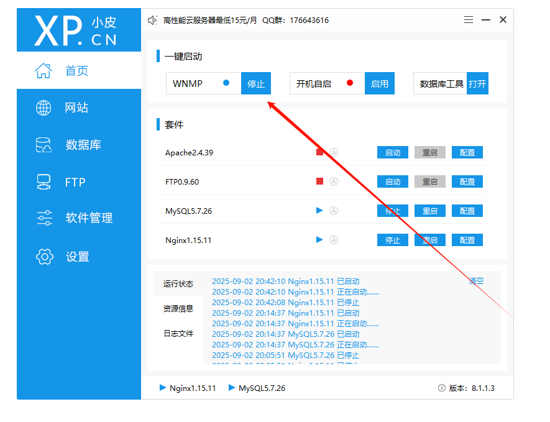
Task: Clear the log with 清空 link
Action: [x=476, y=282]
